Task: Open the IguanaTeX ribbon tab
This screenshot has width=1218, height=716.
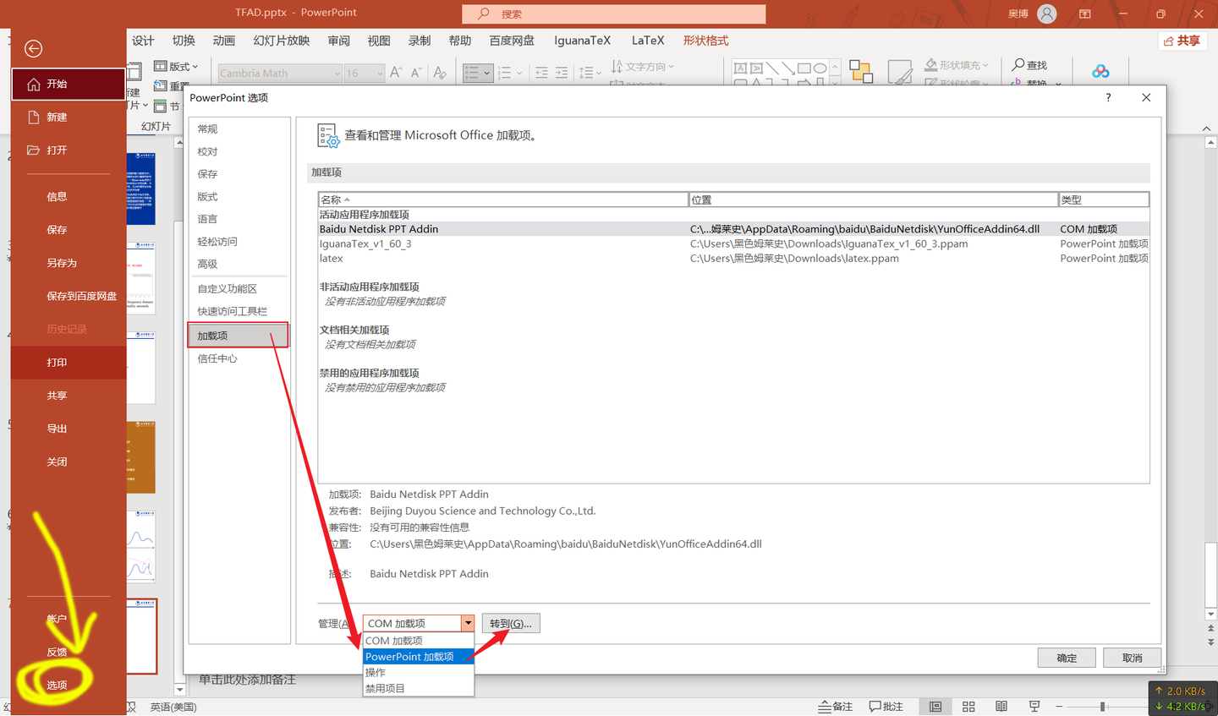Action: pyautogui.click(x=582, y=41)
